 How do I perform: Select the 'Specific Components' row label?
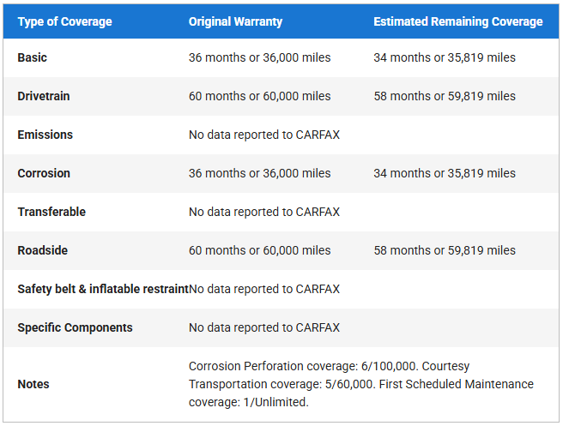click(75, 327)
